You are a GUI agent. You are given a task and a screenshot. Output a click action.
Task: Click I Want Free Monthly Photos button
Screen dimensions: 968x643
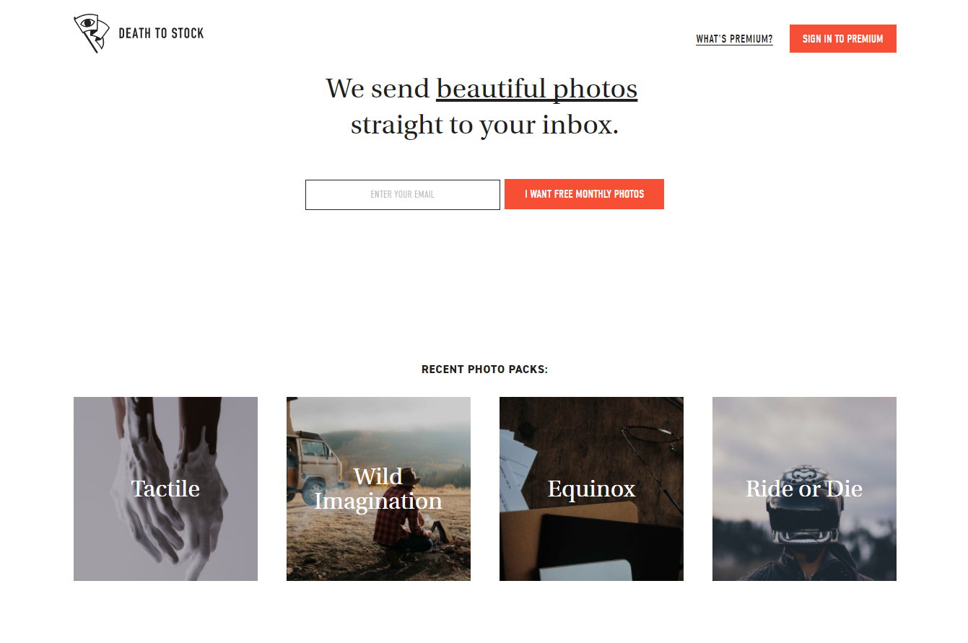click(584, 194)
